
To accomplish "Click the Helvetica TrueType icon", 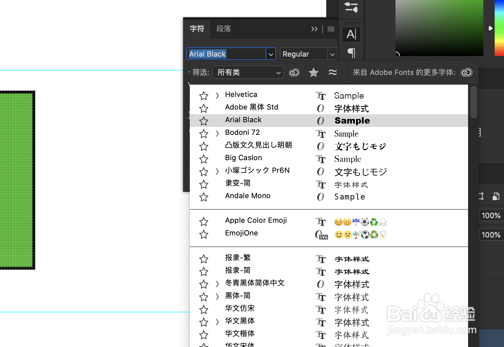I will tap(321, 96).
